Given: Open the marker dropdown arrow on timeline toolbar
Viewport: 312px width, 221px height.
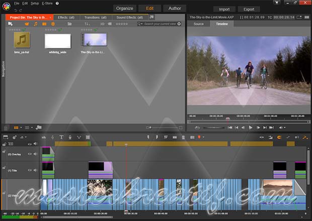Looking at the screenshot, I should coord(203,137).
